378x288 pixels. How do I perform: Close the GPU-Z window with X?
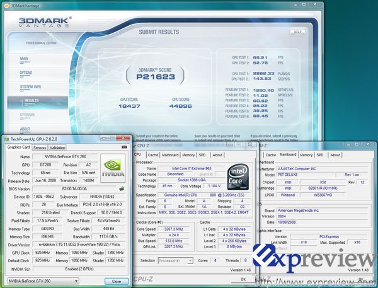(x=123, y=138)
